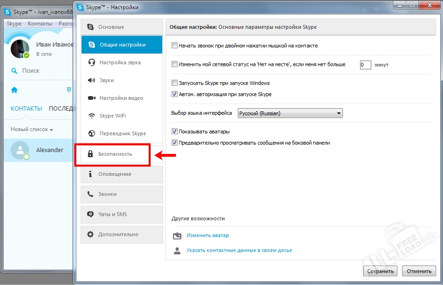
Task: Select the Alexander contact in the list
Action: click(49, 150)
